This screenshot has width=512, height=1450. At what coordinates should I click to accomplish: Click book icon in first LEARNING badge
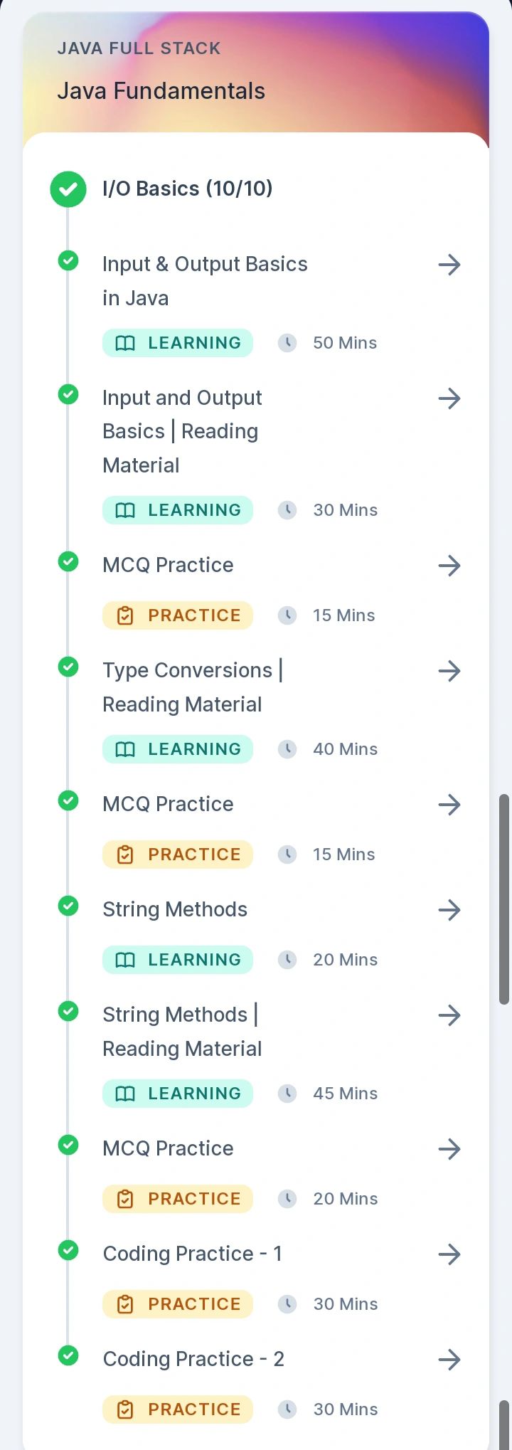(x=125, y=344)
